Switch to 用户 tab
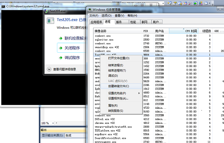224x143 pixels. coord(157,22)
